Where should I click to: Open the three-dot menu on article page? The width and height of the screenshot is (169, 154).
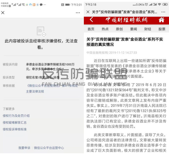(163, 12)
